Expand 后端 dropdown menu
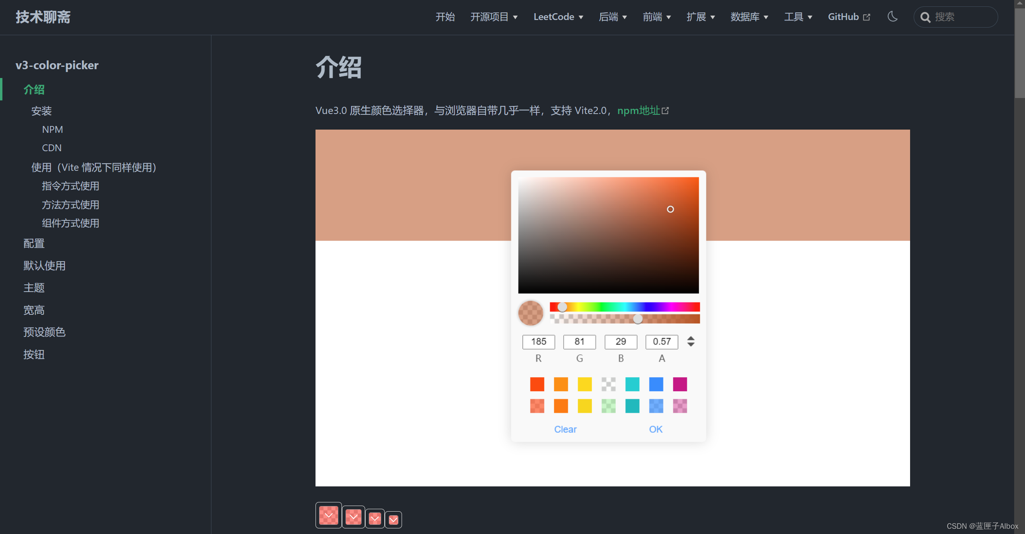 pyautogui.click(x=613, y=17)
